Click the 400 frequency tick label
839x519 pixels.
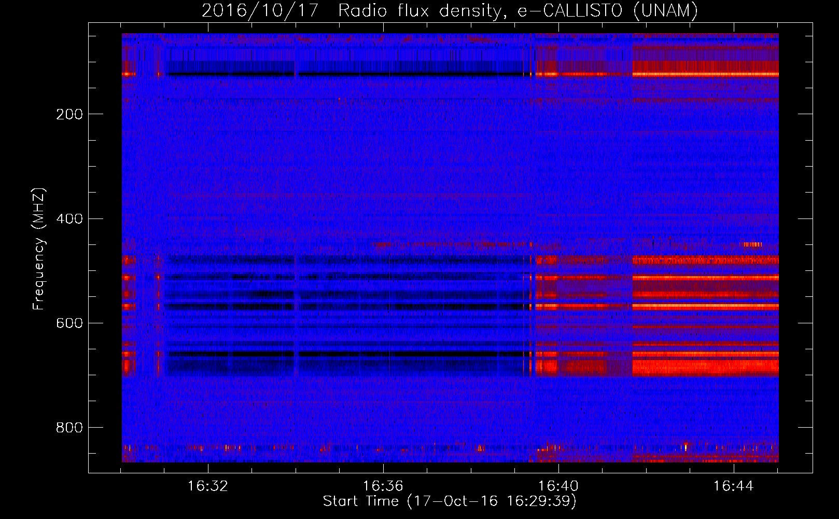pyautogui.click(x=69, y=218)
